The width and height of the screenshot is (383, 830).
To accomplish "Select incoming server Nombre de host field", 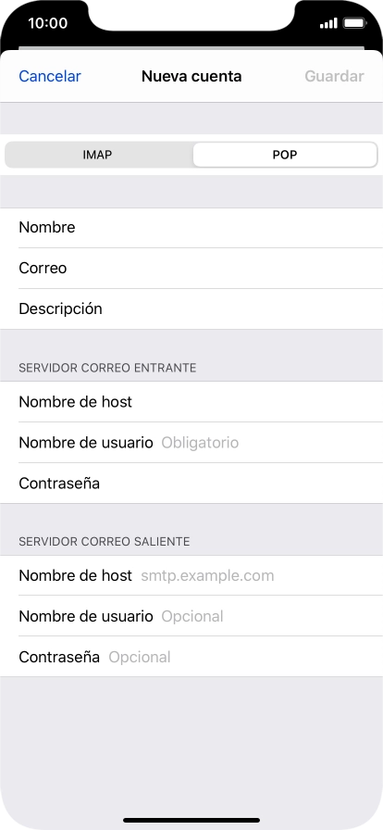I will pyautogui.click(x=191, y=402).
